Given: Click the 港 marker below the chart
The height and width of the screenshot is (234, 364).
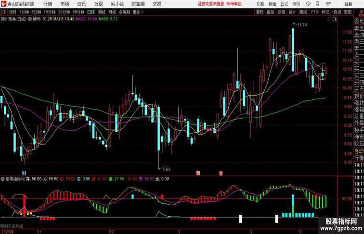Looking at the screenshot, I should click(x=221, y=173).
